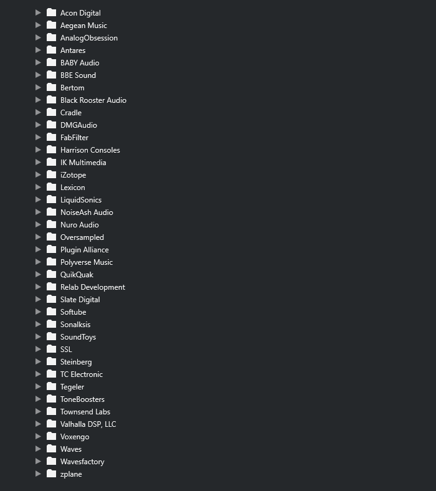The width and height of the screenshot is (436, 491).
Task: Expand the Black Rooster Audio arrow
Action: click(38, 100)
